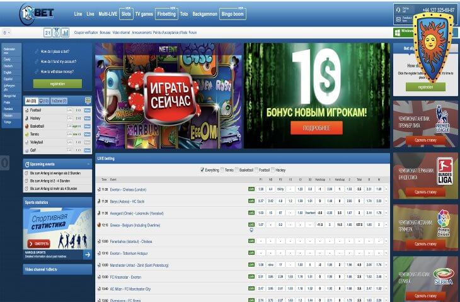Click LIVE badge on Barys - HC Sochi row

pos(251,201)
